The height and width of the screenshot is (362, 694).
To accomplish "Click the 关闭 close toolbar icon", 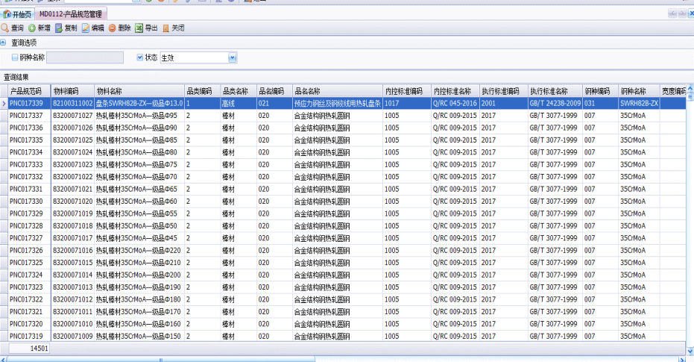I will [166, 28].
